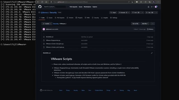Open GitHub notifications bell
Screen dimensions: 179x100
click(x=149, y=7)
